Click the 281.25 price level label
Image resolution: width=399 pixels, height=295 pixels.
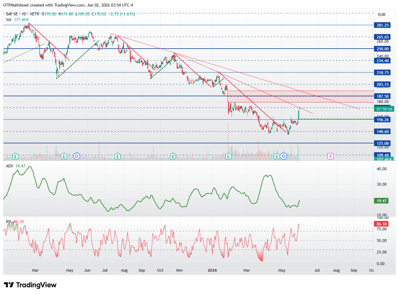pos(382,25)
